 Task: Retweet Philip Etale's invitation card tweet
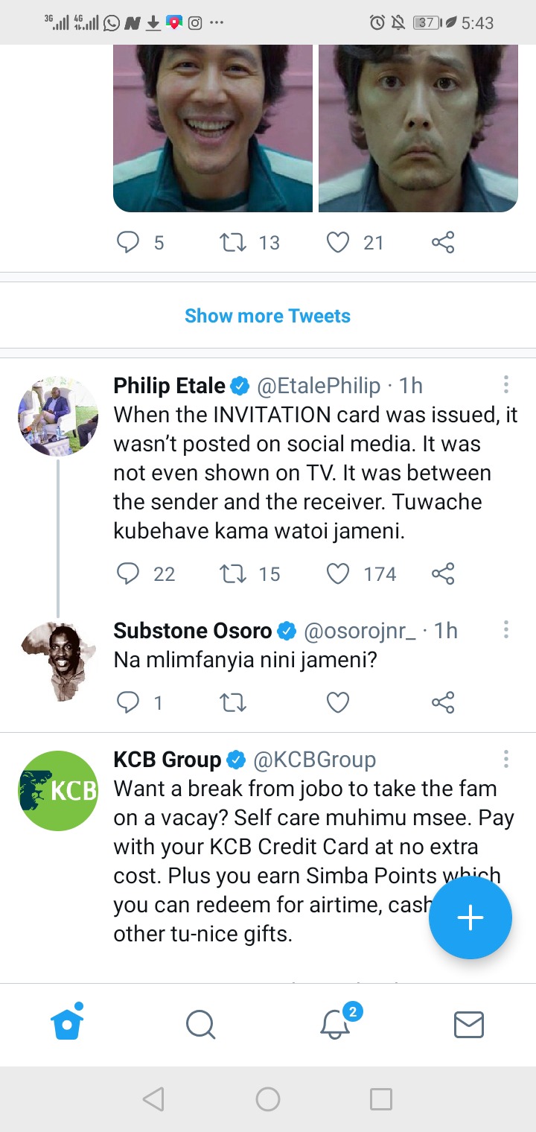click(233, 573)
